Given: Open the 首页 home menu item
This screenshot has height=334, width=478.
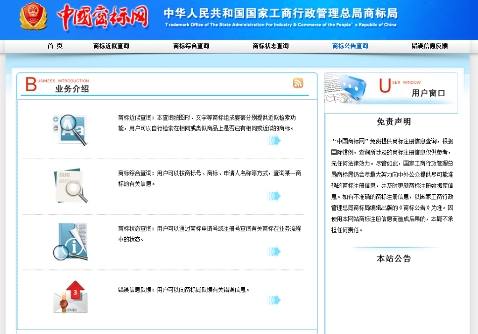Looking at the screenshot, I should coord(55,46).
